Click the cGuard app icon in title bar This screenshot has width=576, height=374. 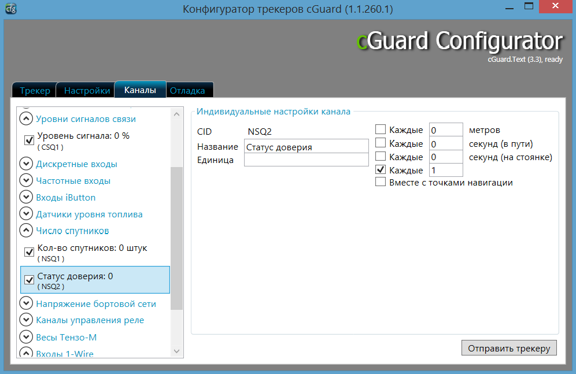click(10, 9)
